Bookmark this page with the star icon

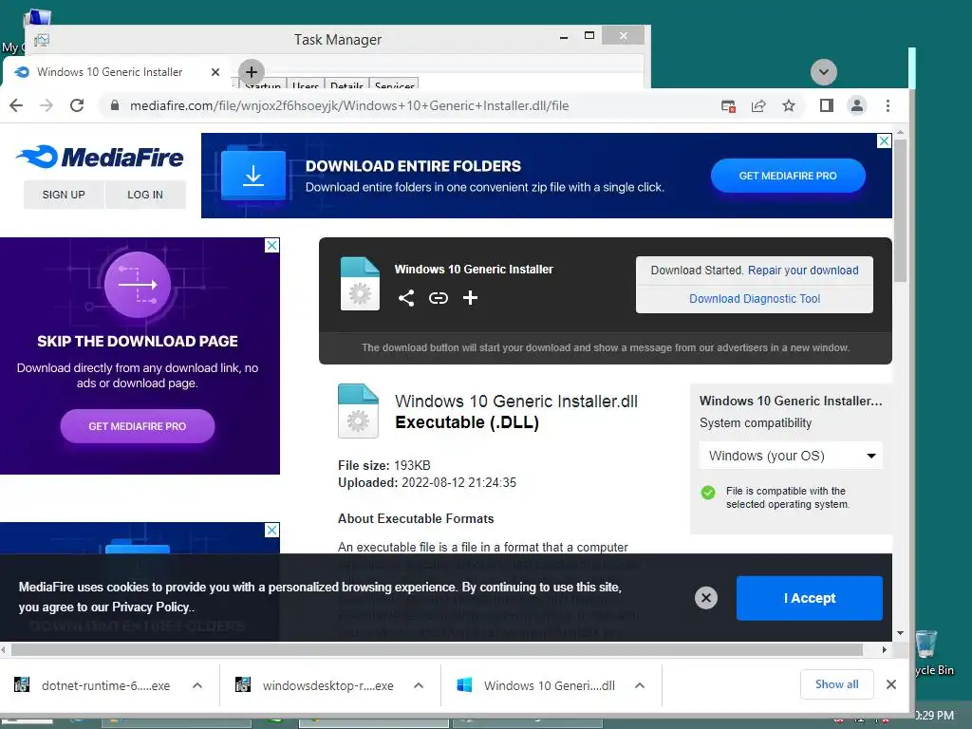(789, 106)
